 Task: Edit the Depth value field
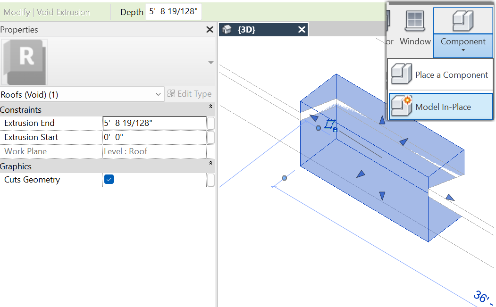[173, 12]
